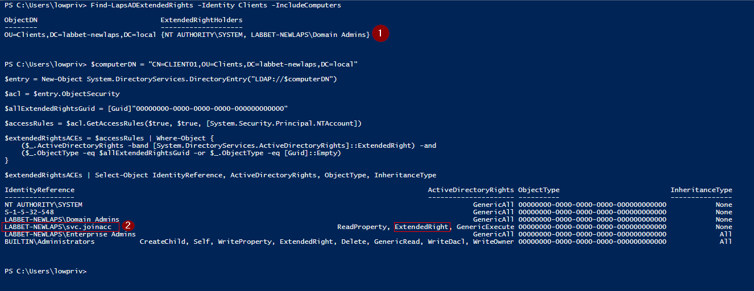Click the $allExtendedRightsGuid assignment line
754x291 pixels.
pos(146,109)
